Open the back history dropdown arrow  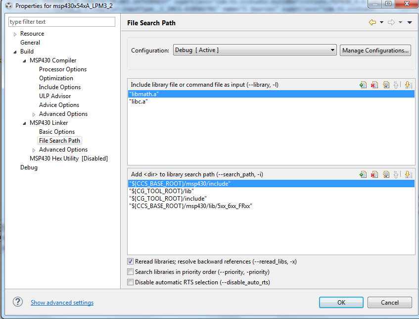coord(381,22)
